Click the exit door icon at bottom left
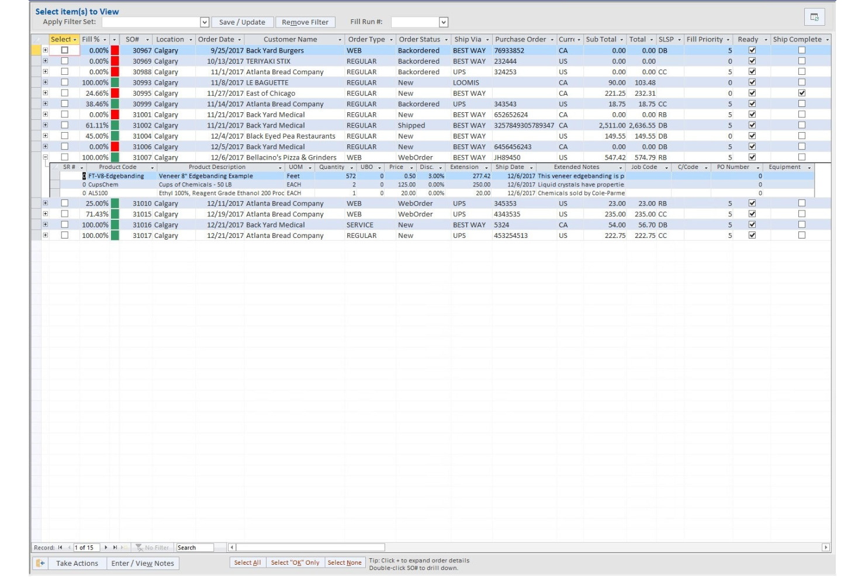Viewport: 865px width, 577px height. click(x=40, y=563)
